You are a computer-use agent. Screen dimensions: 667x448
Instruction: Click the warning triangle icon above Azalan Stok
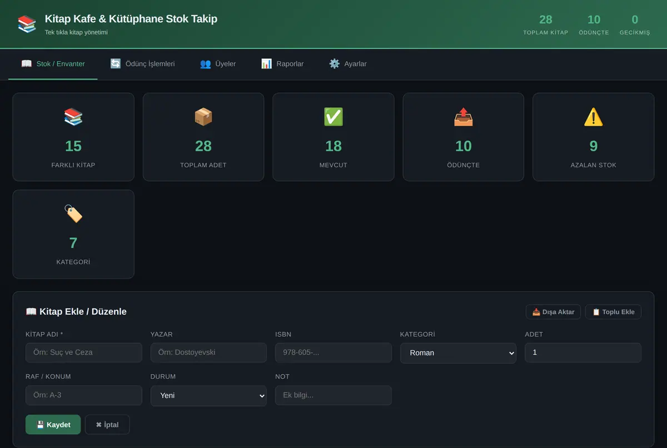point(594,117)
